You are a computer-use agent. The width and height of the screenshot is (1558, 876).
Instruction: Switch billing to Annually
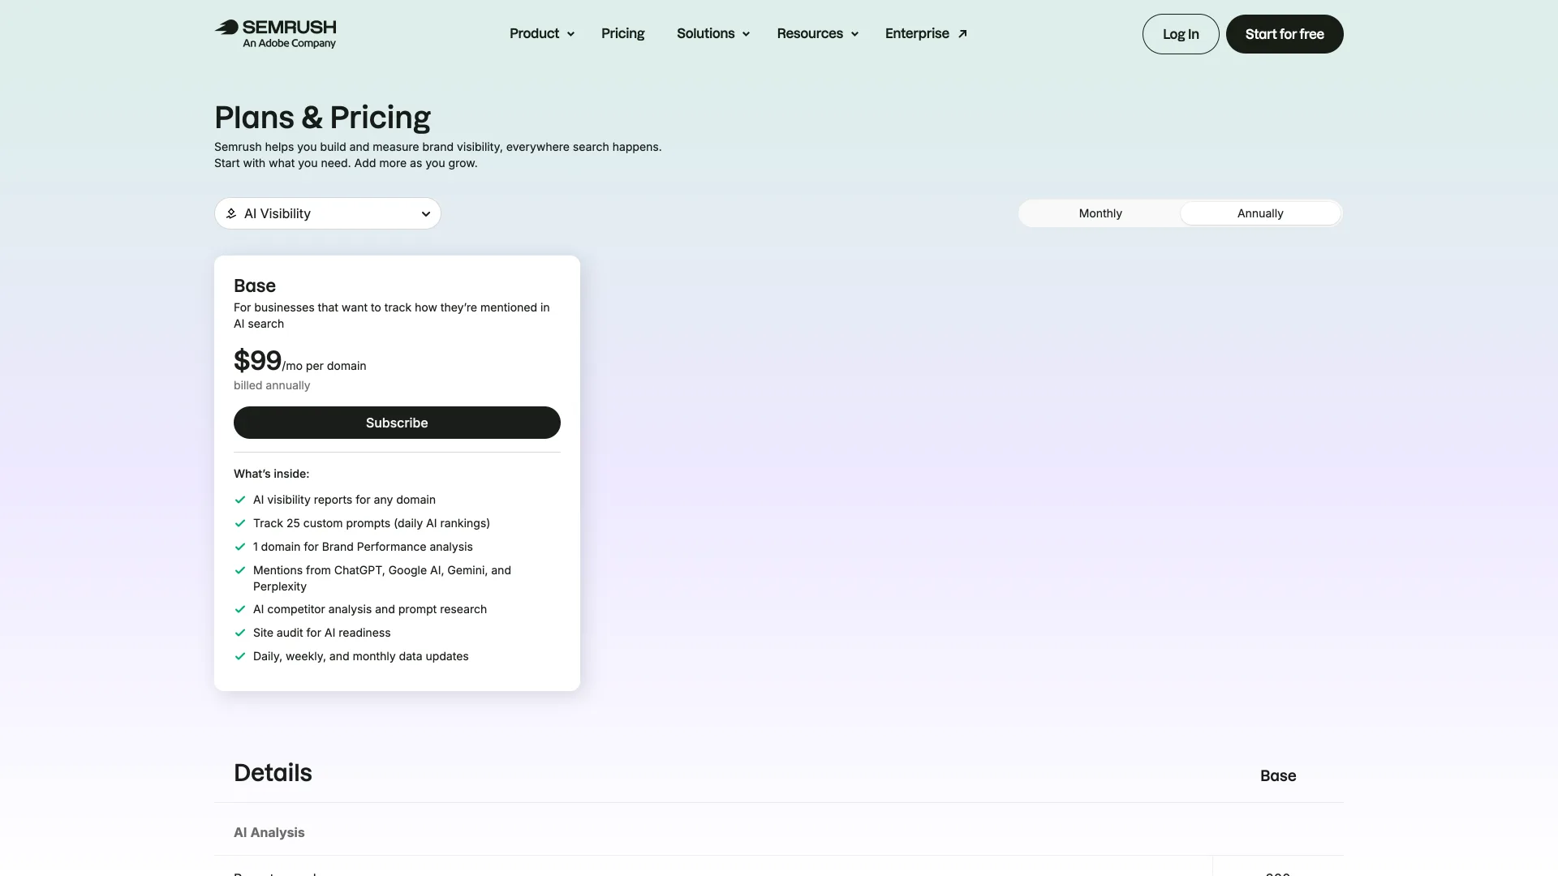click(x=1260, y=213)
